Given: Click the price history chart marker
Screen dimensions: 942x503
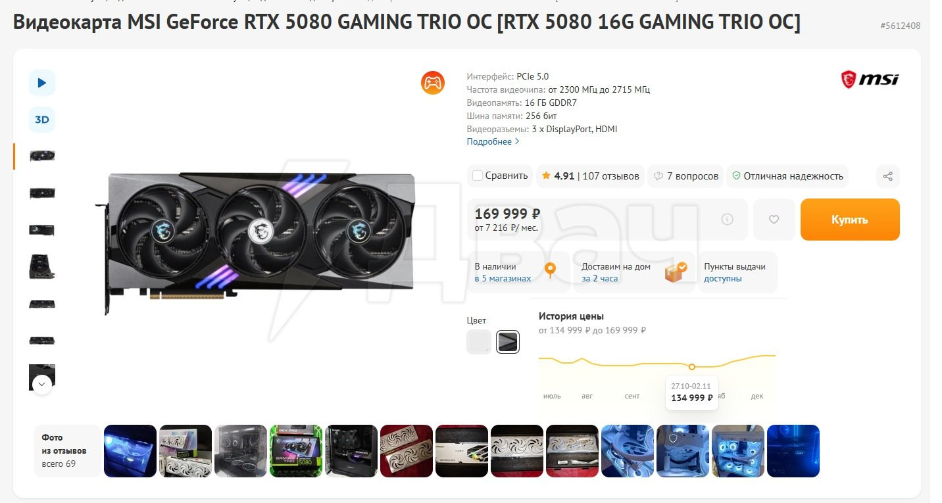Looking at the screenshot, I should pyautogui.click(x=692, y=366).
